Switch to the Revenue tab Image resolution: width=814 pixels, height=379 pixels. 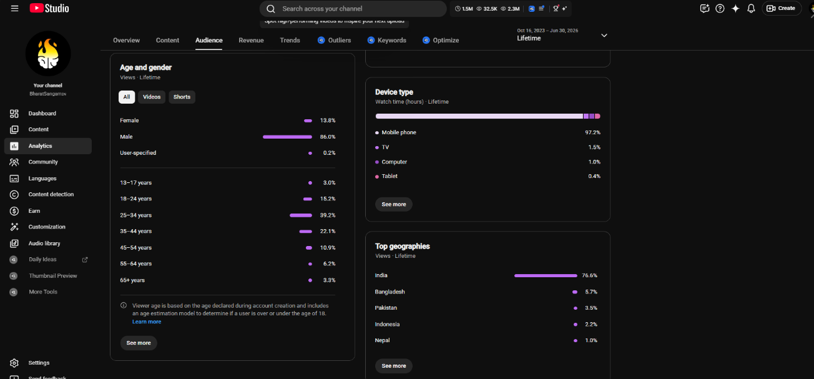tap(251, 40)
